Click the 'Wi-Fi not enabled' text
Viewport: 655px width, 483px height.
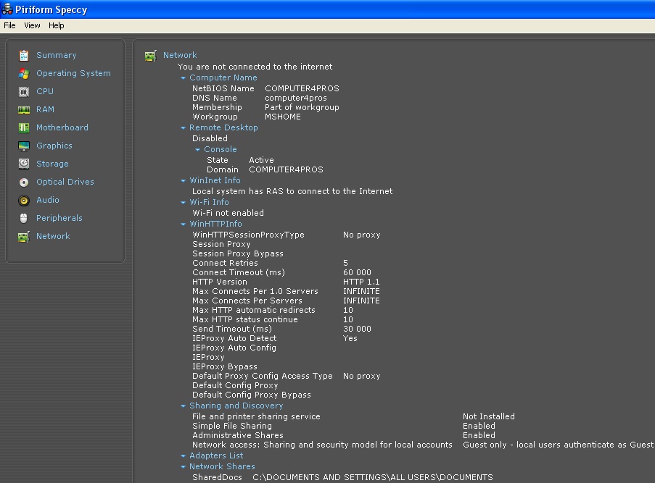[x=228, y=213]
